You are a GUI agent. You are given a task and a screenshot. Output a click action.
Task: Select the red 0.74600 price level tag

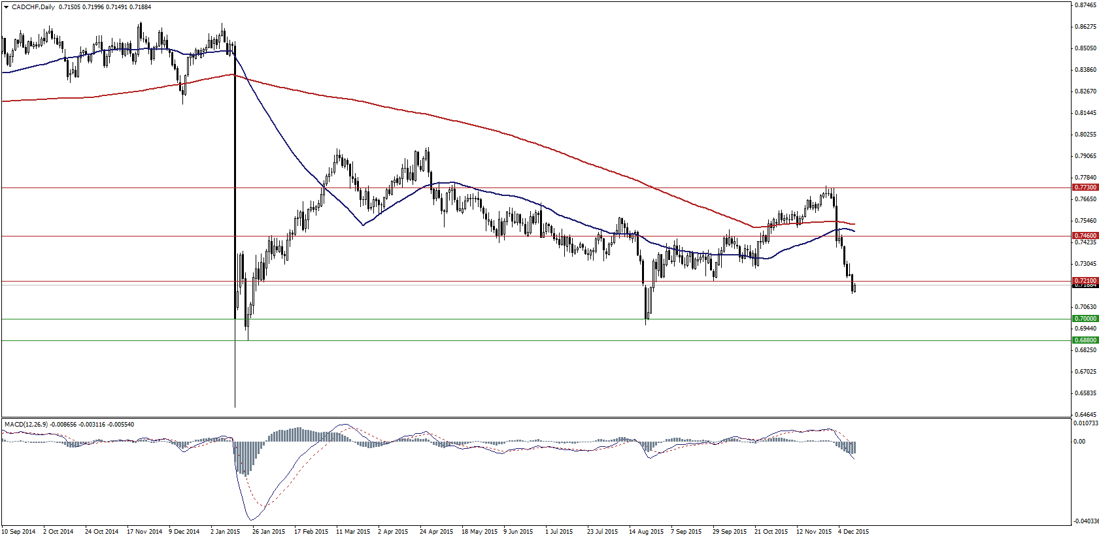[x=1085, y=236]
